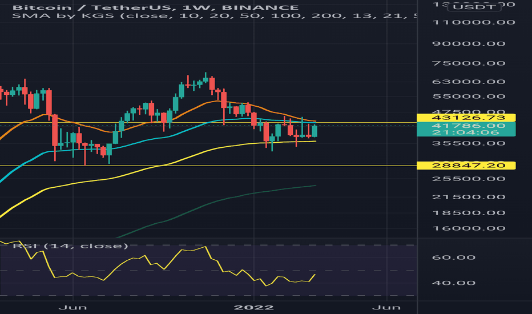Click the 63000.00 price axis value
532x314 pixels.
pos(469,82)
